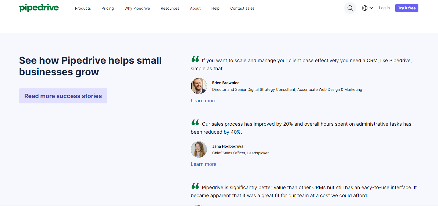Click the second testimonial's quote mark icon
Image resolution: width=438 pixels, height=206 pixels.
click(195, 122)
